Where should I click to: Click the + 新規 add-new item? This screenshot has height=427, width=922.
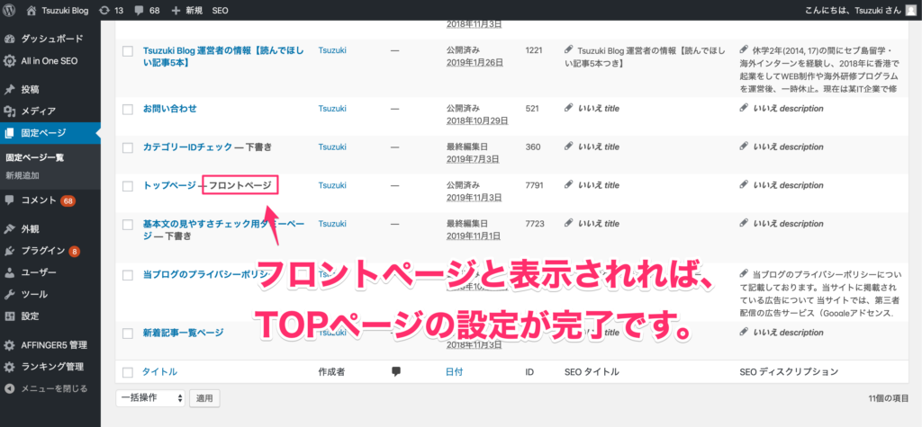pos(187,10)
